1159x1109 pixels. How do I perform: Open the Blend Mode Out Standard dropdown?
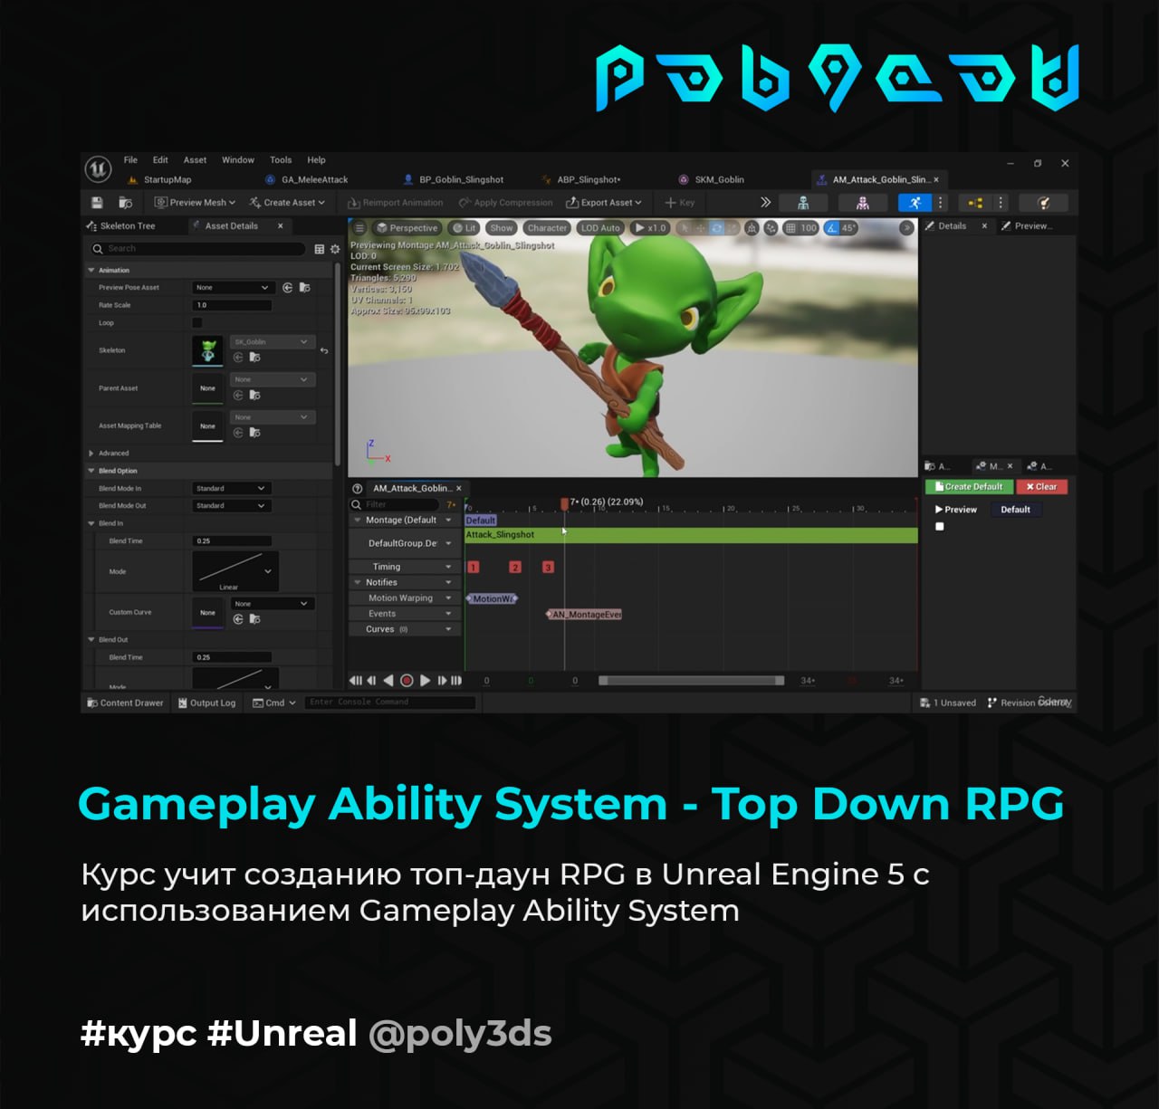coord(232,506)
